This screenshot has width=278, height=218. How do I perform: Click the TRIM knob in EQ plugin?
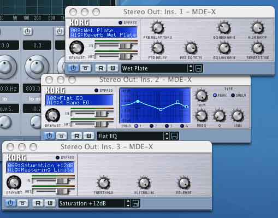(202, 96)
